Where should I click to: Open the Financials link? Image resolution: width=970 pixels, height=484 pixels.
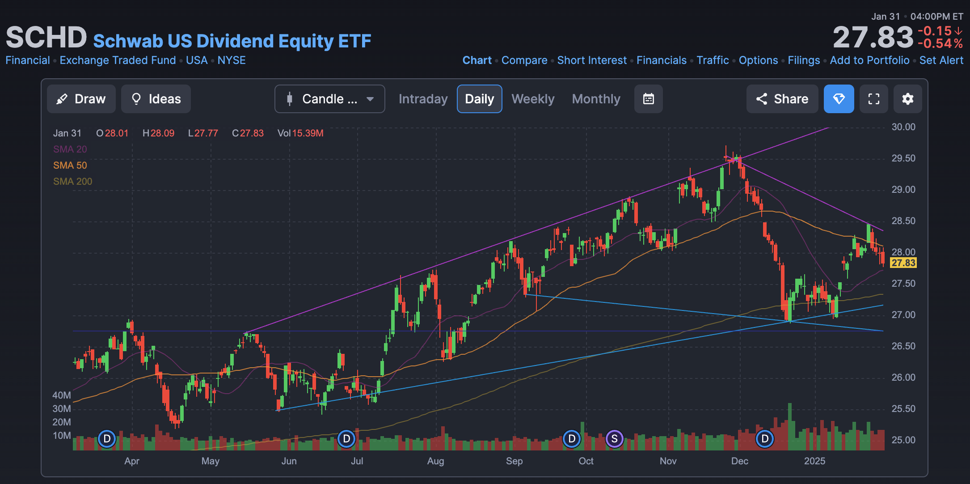(662, 60)
